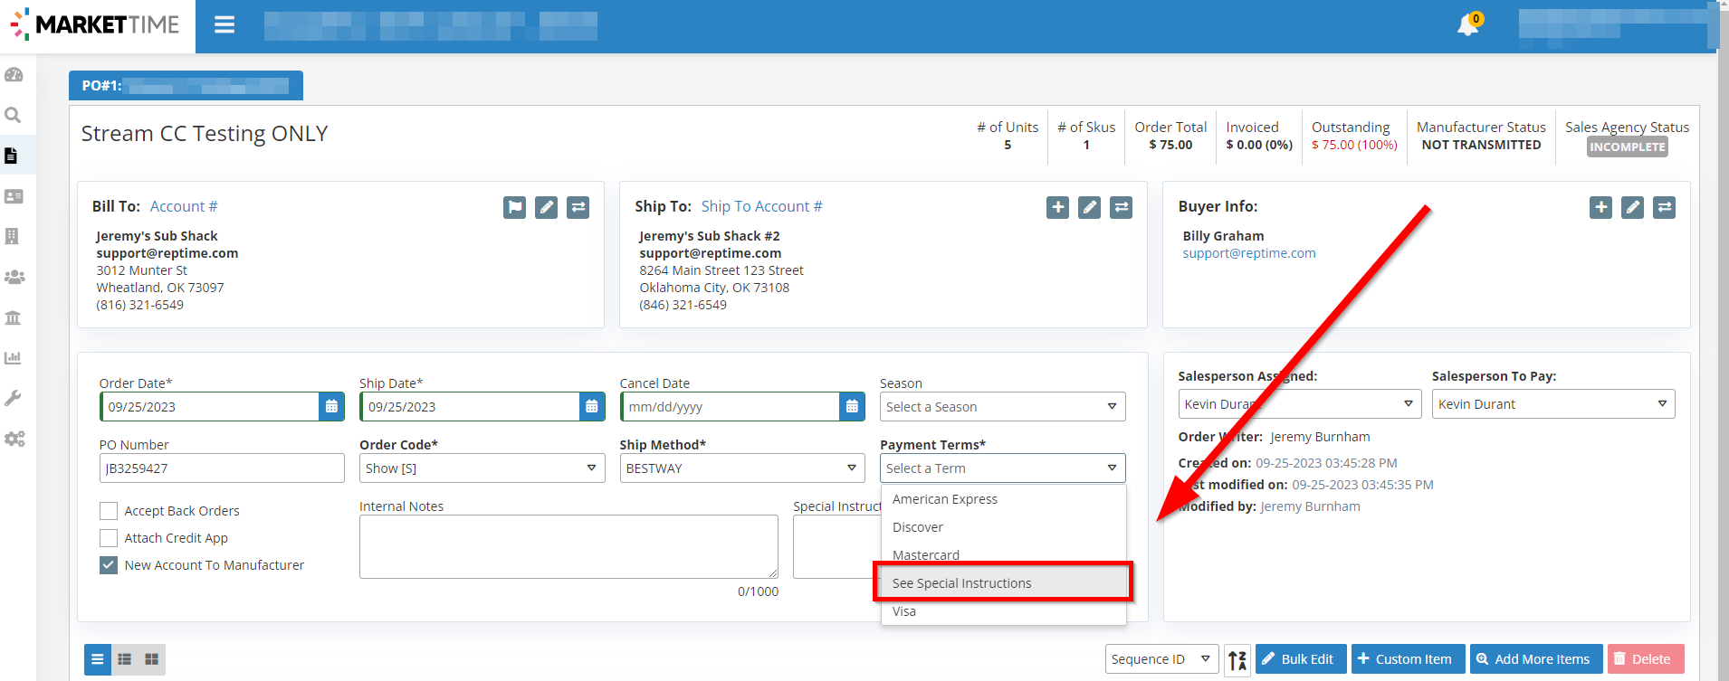The image size is (1729, 681).
Task: Click Add More Items button
Action: click(1536, 659)
